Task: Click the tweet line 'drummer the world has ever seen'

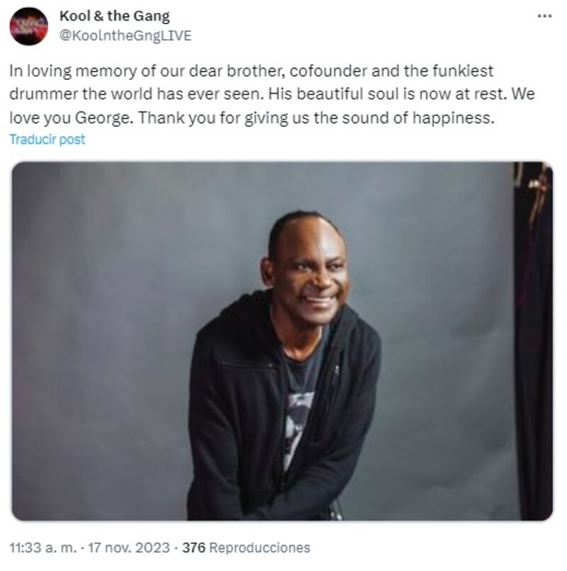Action: pos(136,94)
